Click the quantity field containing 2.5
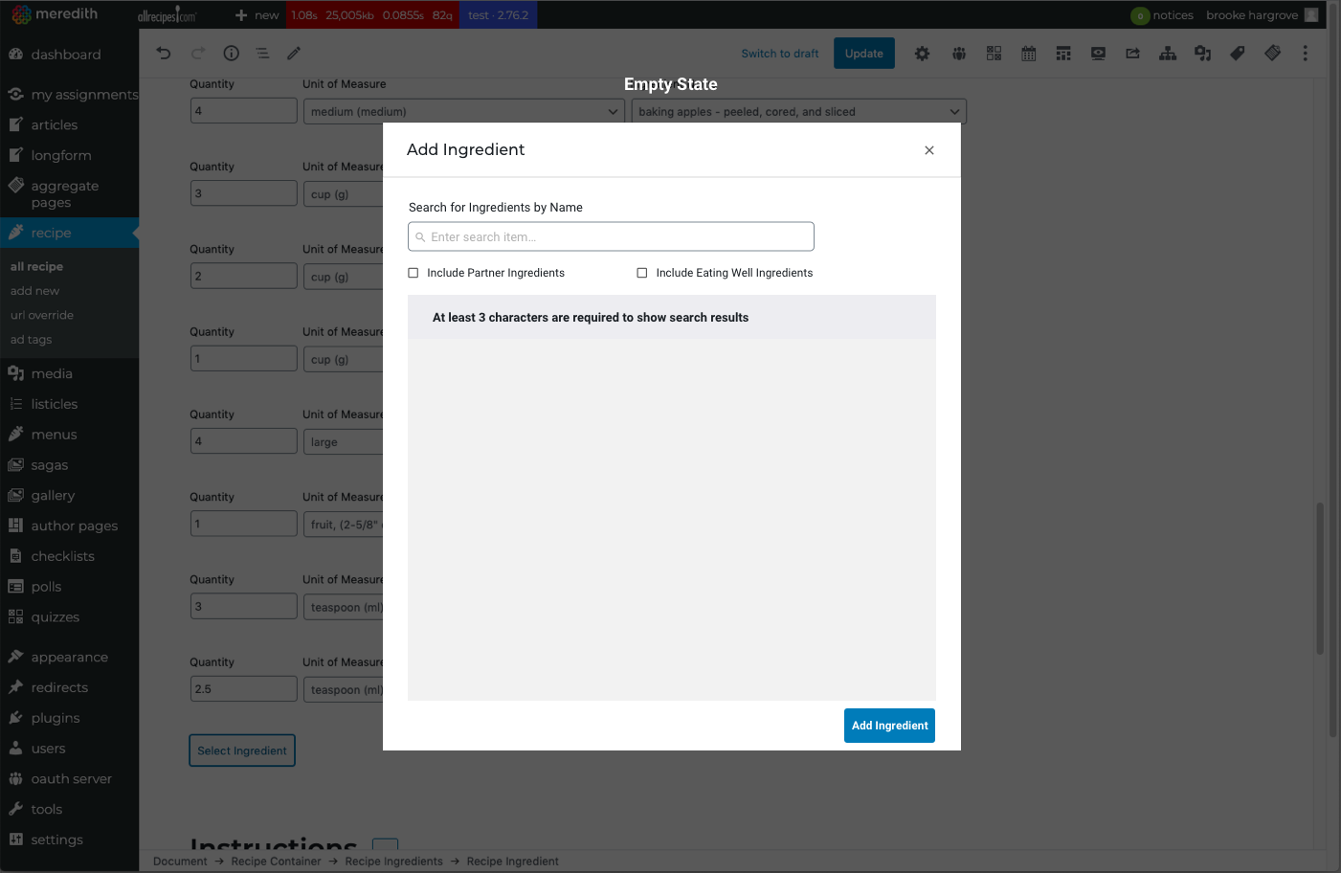 pyautogui.click(x=244, y=688)
